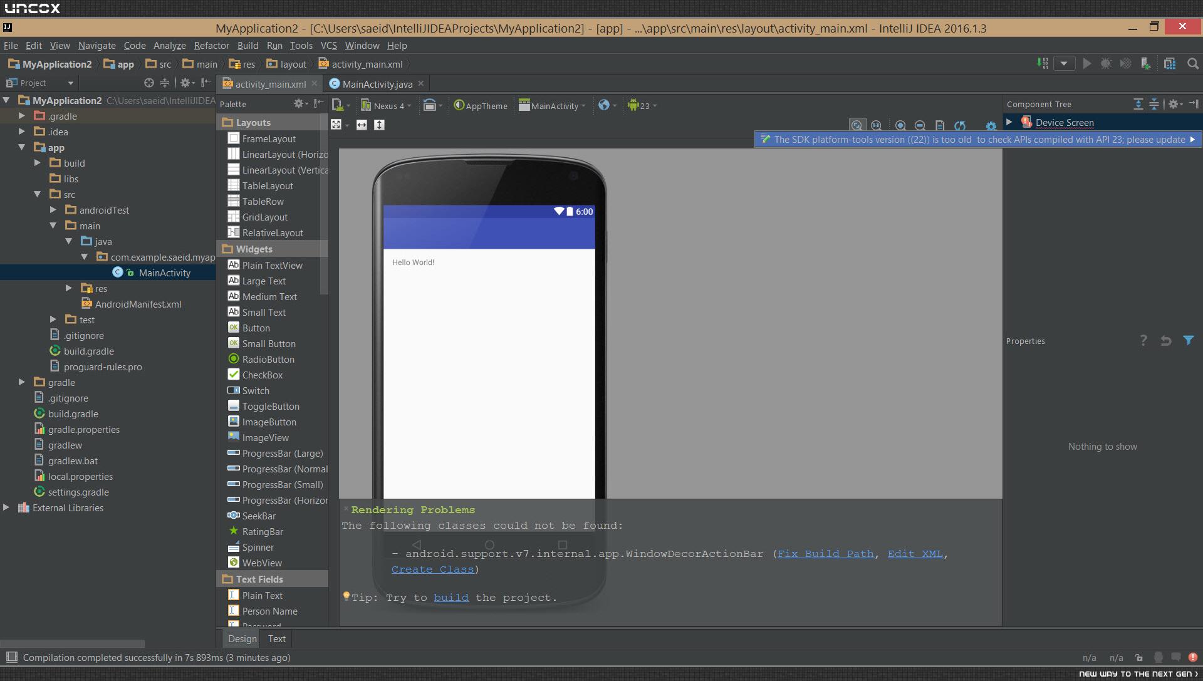
Task: Click the 100% actual size zoom icon
Action: tap(876, 125)
